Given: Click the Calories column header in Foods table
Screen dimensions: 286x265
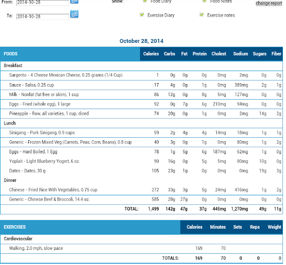Looking at the screenshot, I should [151, 54].
